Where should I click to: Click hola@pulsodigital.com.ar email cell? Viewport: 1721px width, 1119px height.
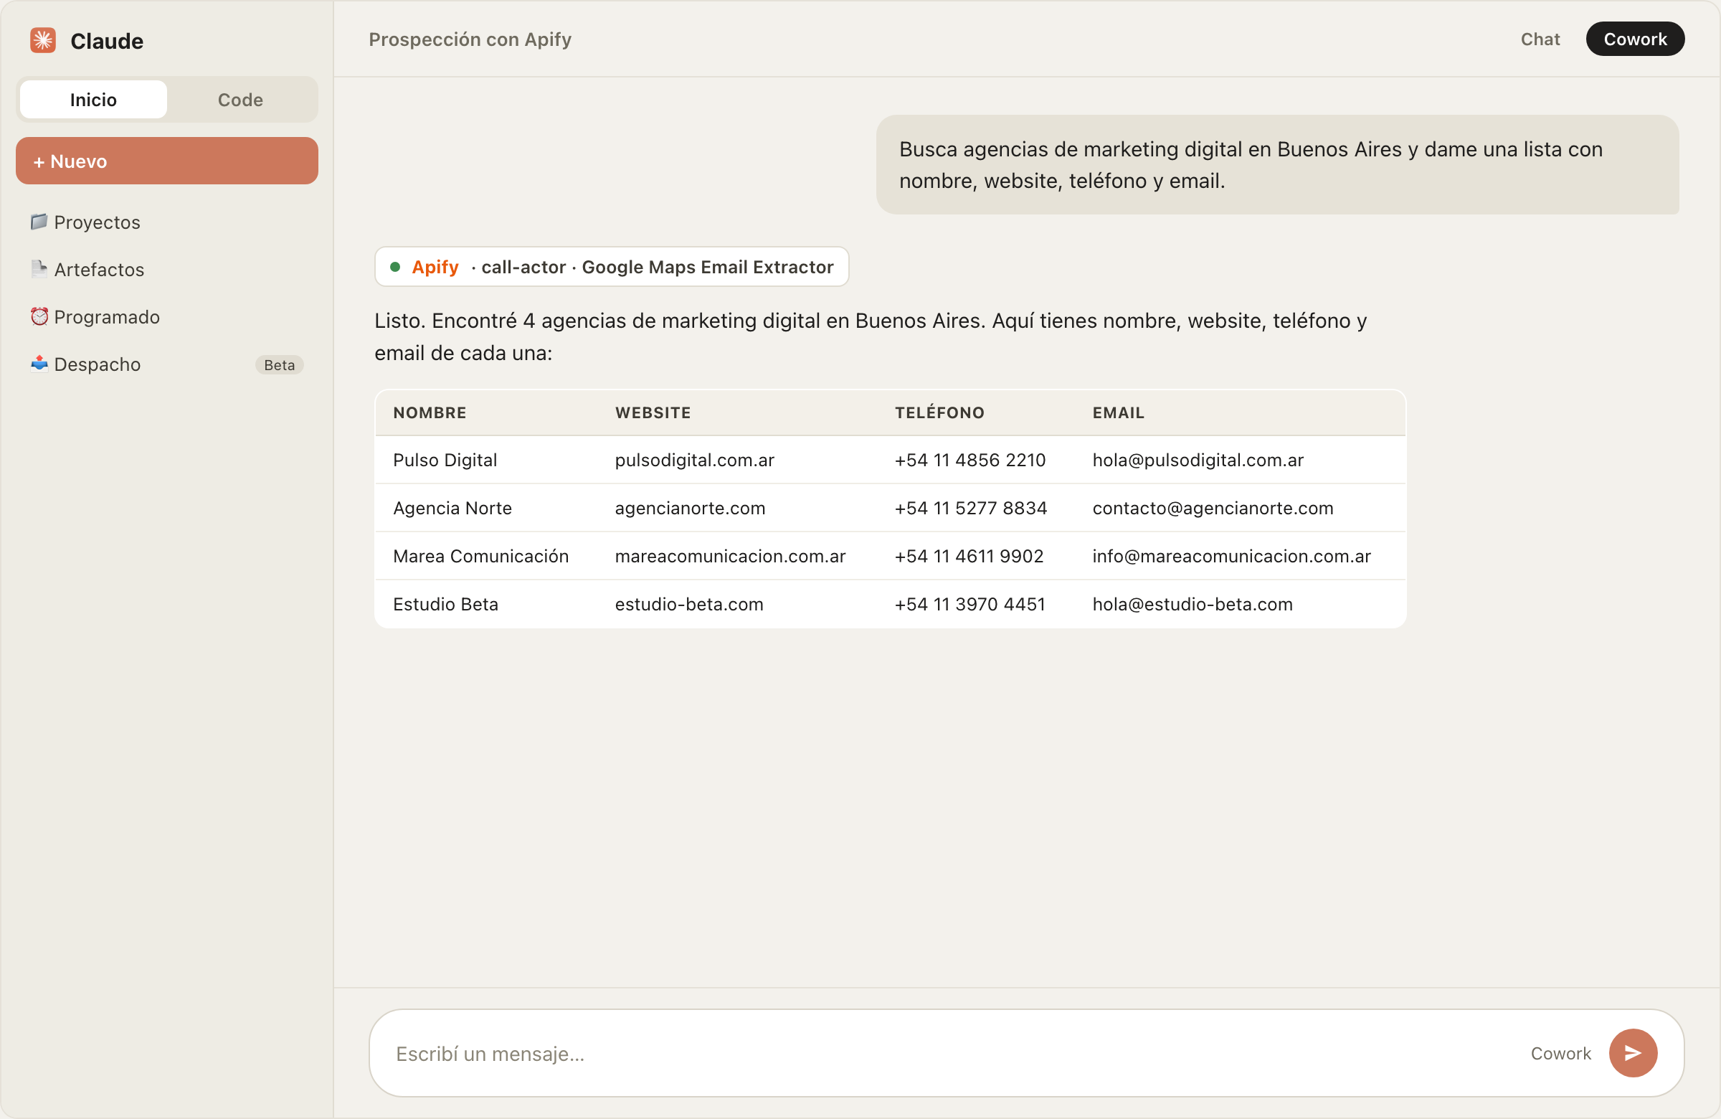tap(1198, 460)
